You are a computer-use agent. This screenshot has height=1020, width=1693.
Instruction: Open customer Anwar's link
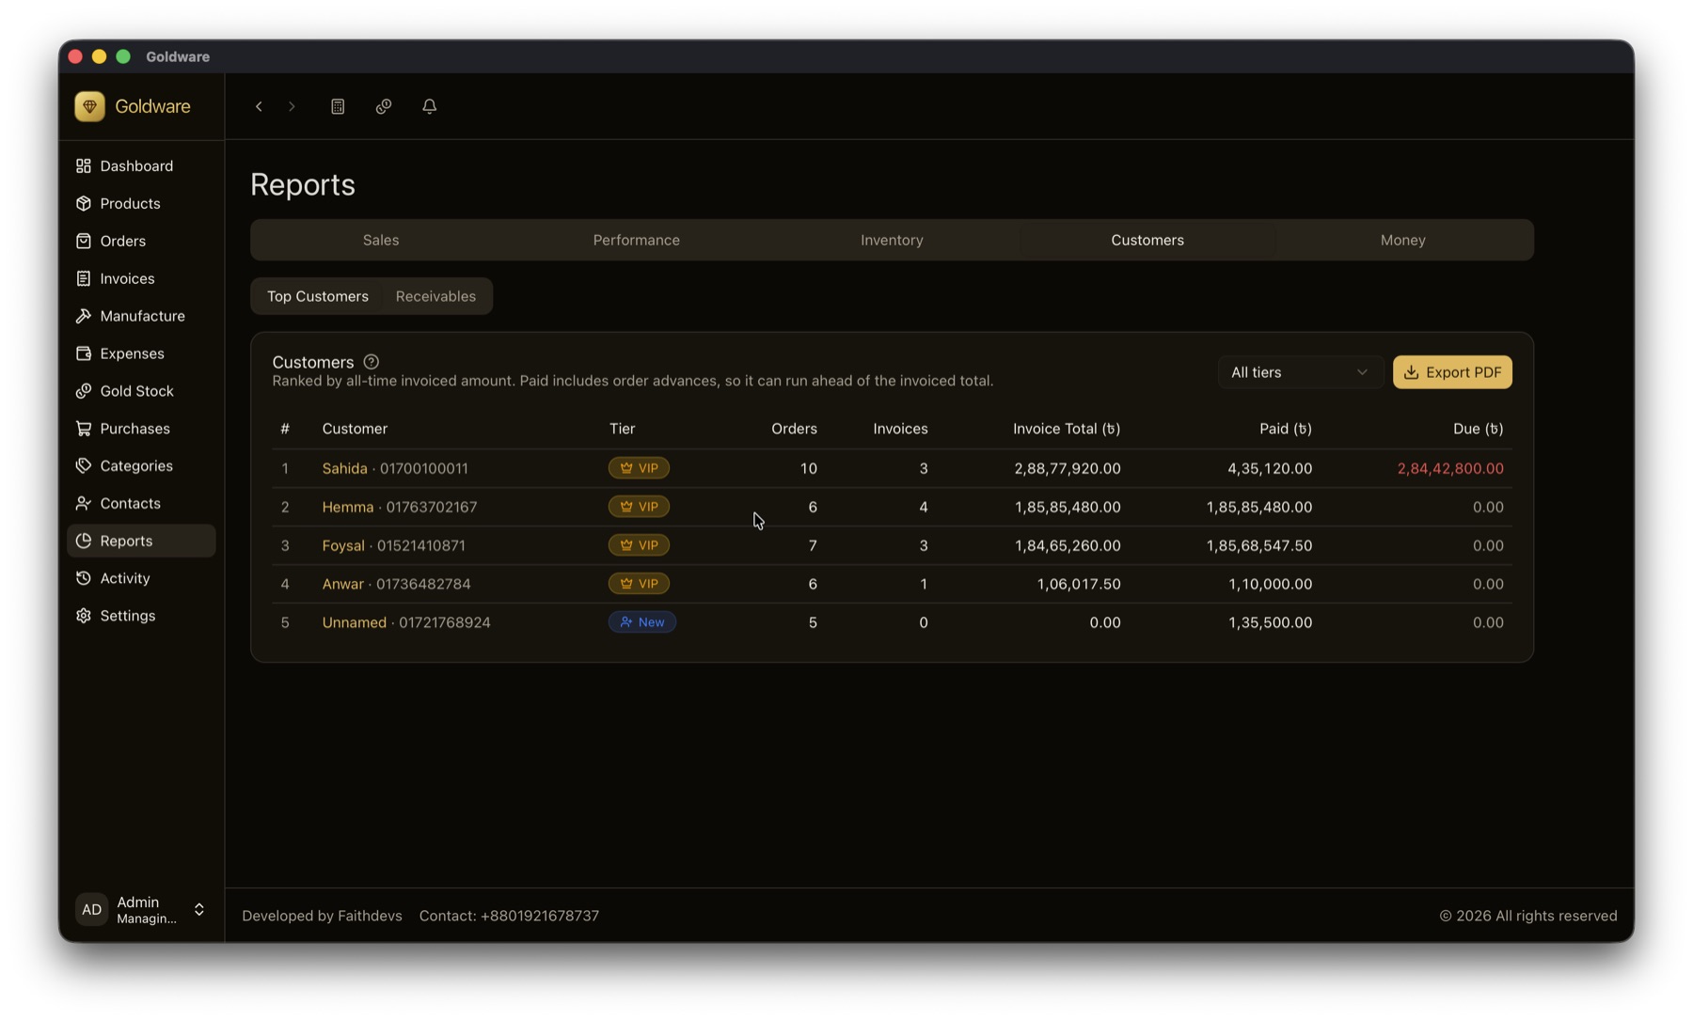click(342, 584)
